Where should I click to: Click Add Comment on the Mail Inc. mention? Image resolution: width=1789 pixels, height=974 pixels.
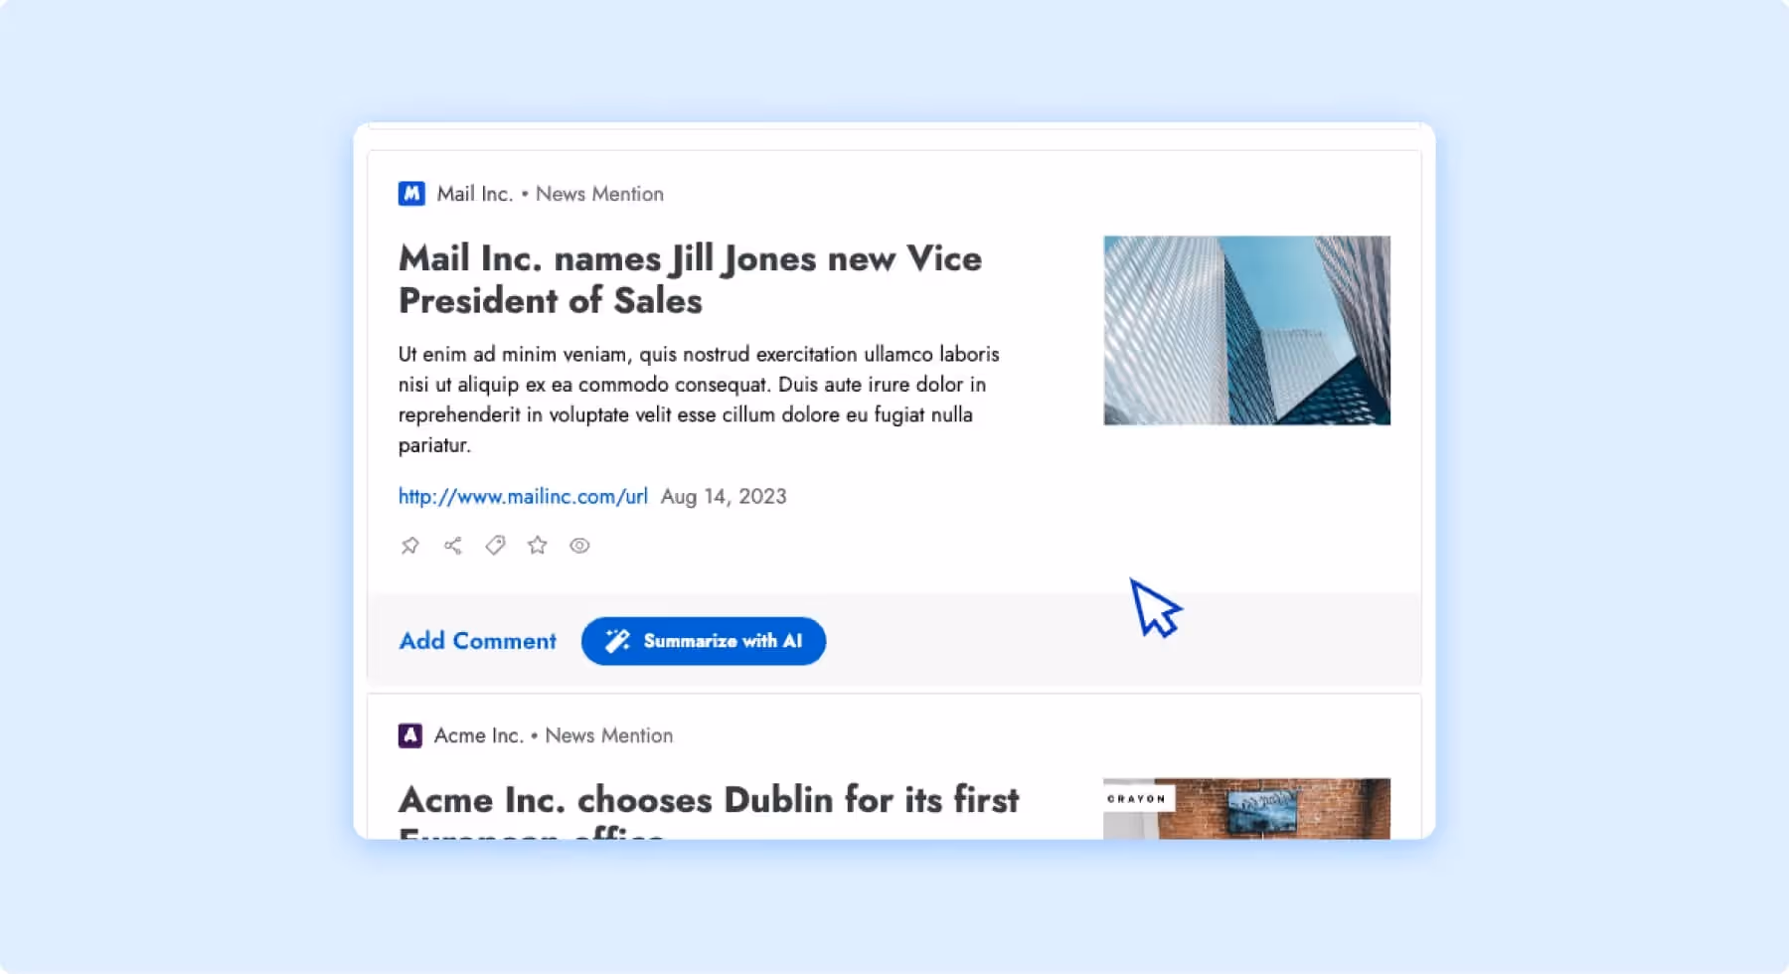[x=478, y=641]
